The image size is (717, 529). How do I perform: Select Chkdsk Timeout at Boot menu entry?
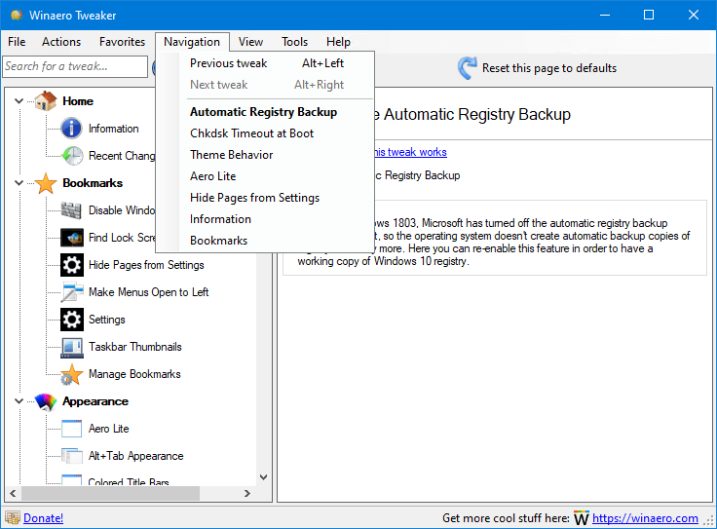(266, 133)
